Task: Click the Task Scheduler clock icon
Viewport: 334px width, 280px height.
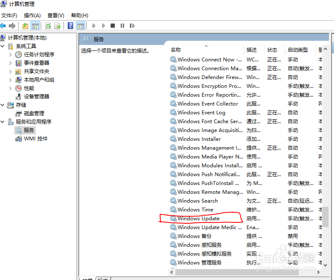Action: (19, 55)
